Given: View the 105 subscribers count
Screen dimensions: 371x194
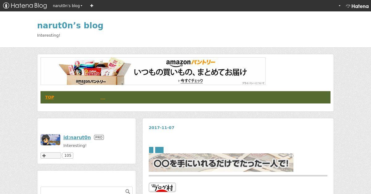Looking at the screenshot, I should (x=68, y=156).
